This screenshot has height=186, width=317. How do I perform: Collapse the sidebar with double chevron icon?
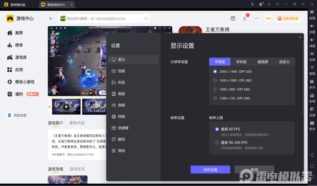coord(312,4)
